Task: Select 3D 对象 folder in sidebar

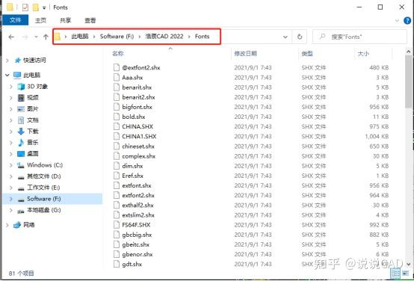Action: tap(37, 87)
